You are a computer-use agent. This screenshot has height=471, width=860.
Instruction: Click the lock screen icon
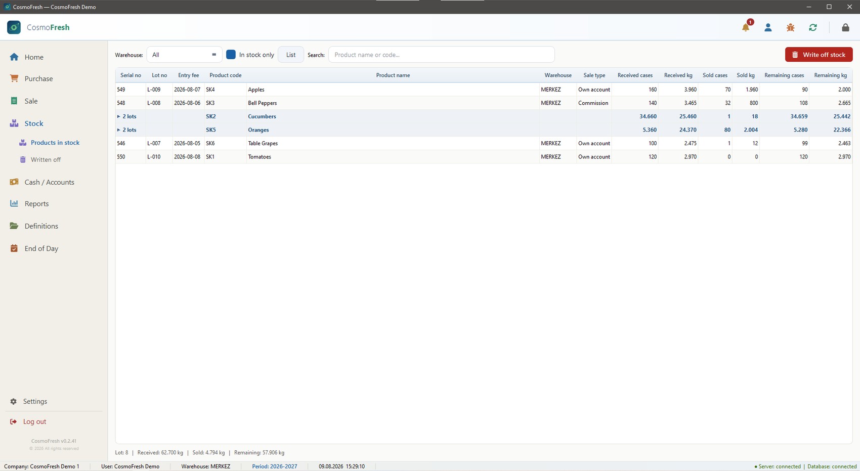pos(845,27)
